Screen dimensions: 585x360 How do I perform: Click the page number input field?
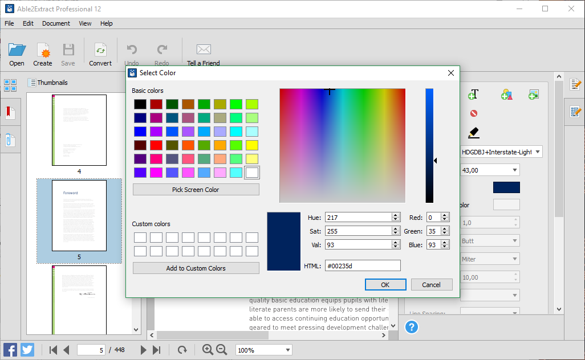point(91,350)
